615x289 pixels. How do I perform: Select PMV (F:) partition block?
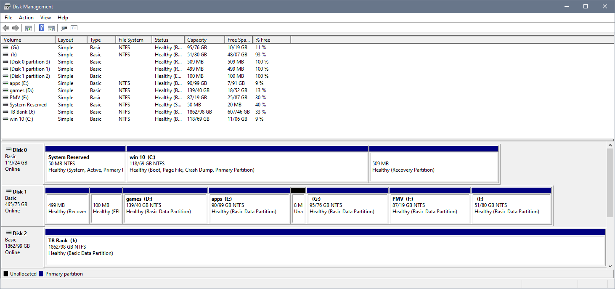[x=430, y=206]
